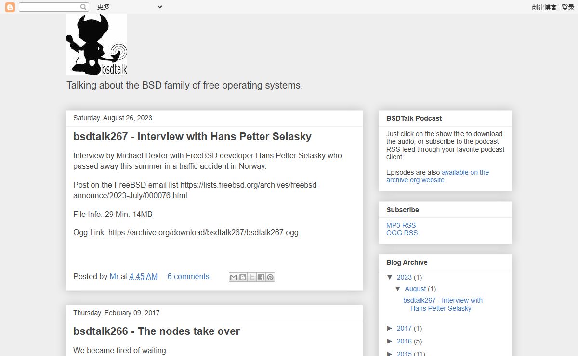The width and height of the screenshot is (578, 356).
Task: Email this post via envelope icon
Action: [234, 277]
